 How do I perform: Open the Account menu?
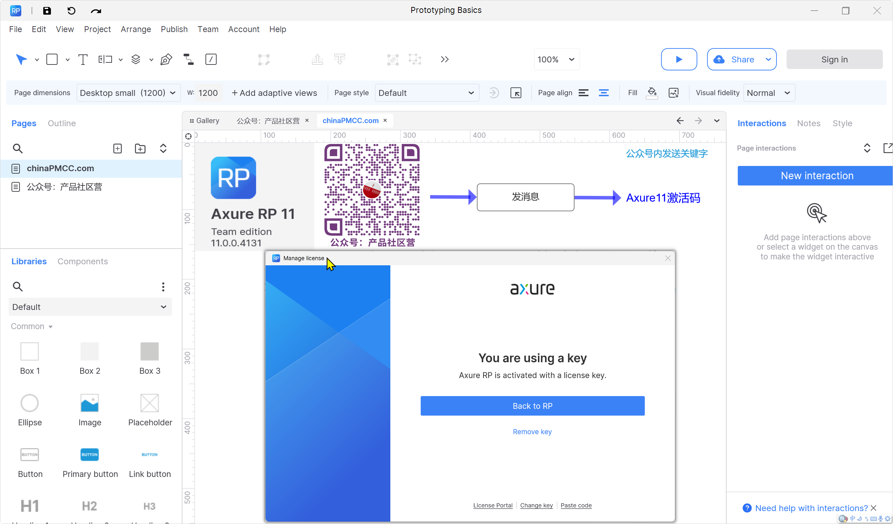243,29
